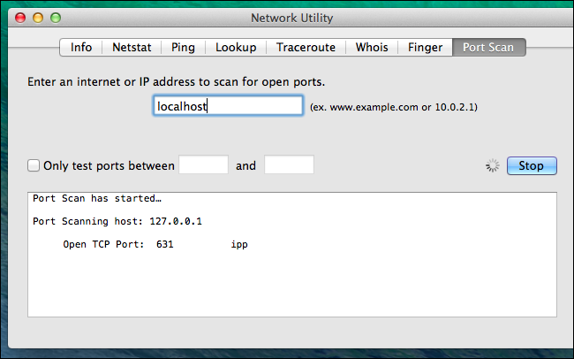Switch to the Whois tab

pyautogui.click(x=371, y=47)
